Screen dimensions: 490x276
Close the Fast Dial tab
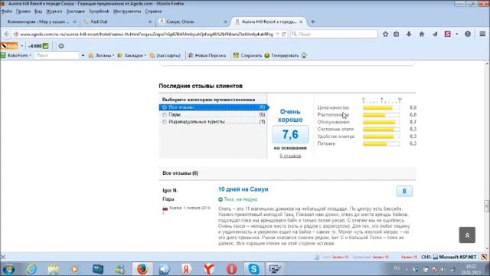(x=150, y=22)
